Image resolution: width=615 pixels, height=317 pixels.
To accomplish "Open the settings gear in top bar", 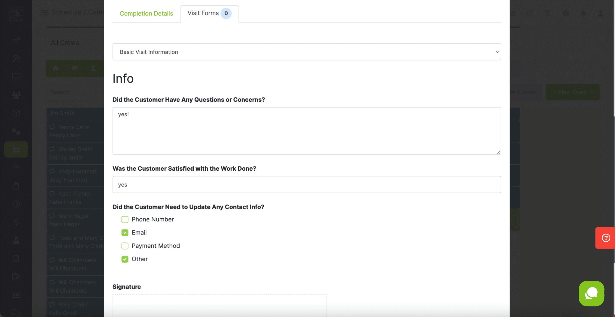I will pyautogui.click(x=566, y=13).
